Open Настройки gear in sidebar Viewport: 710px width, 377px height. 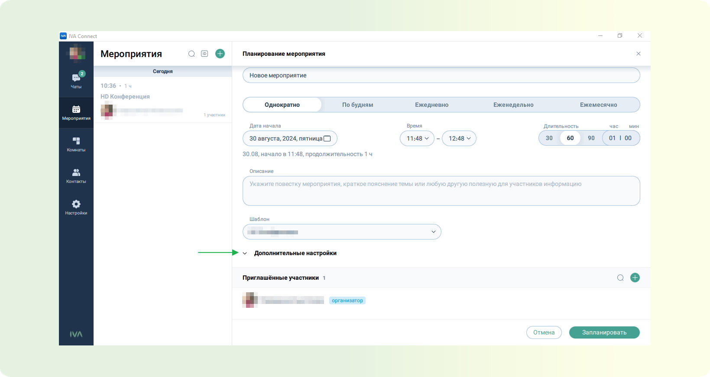(x=76, y=208)
